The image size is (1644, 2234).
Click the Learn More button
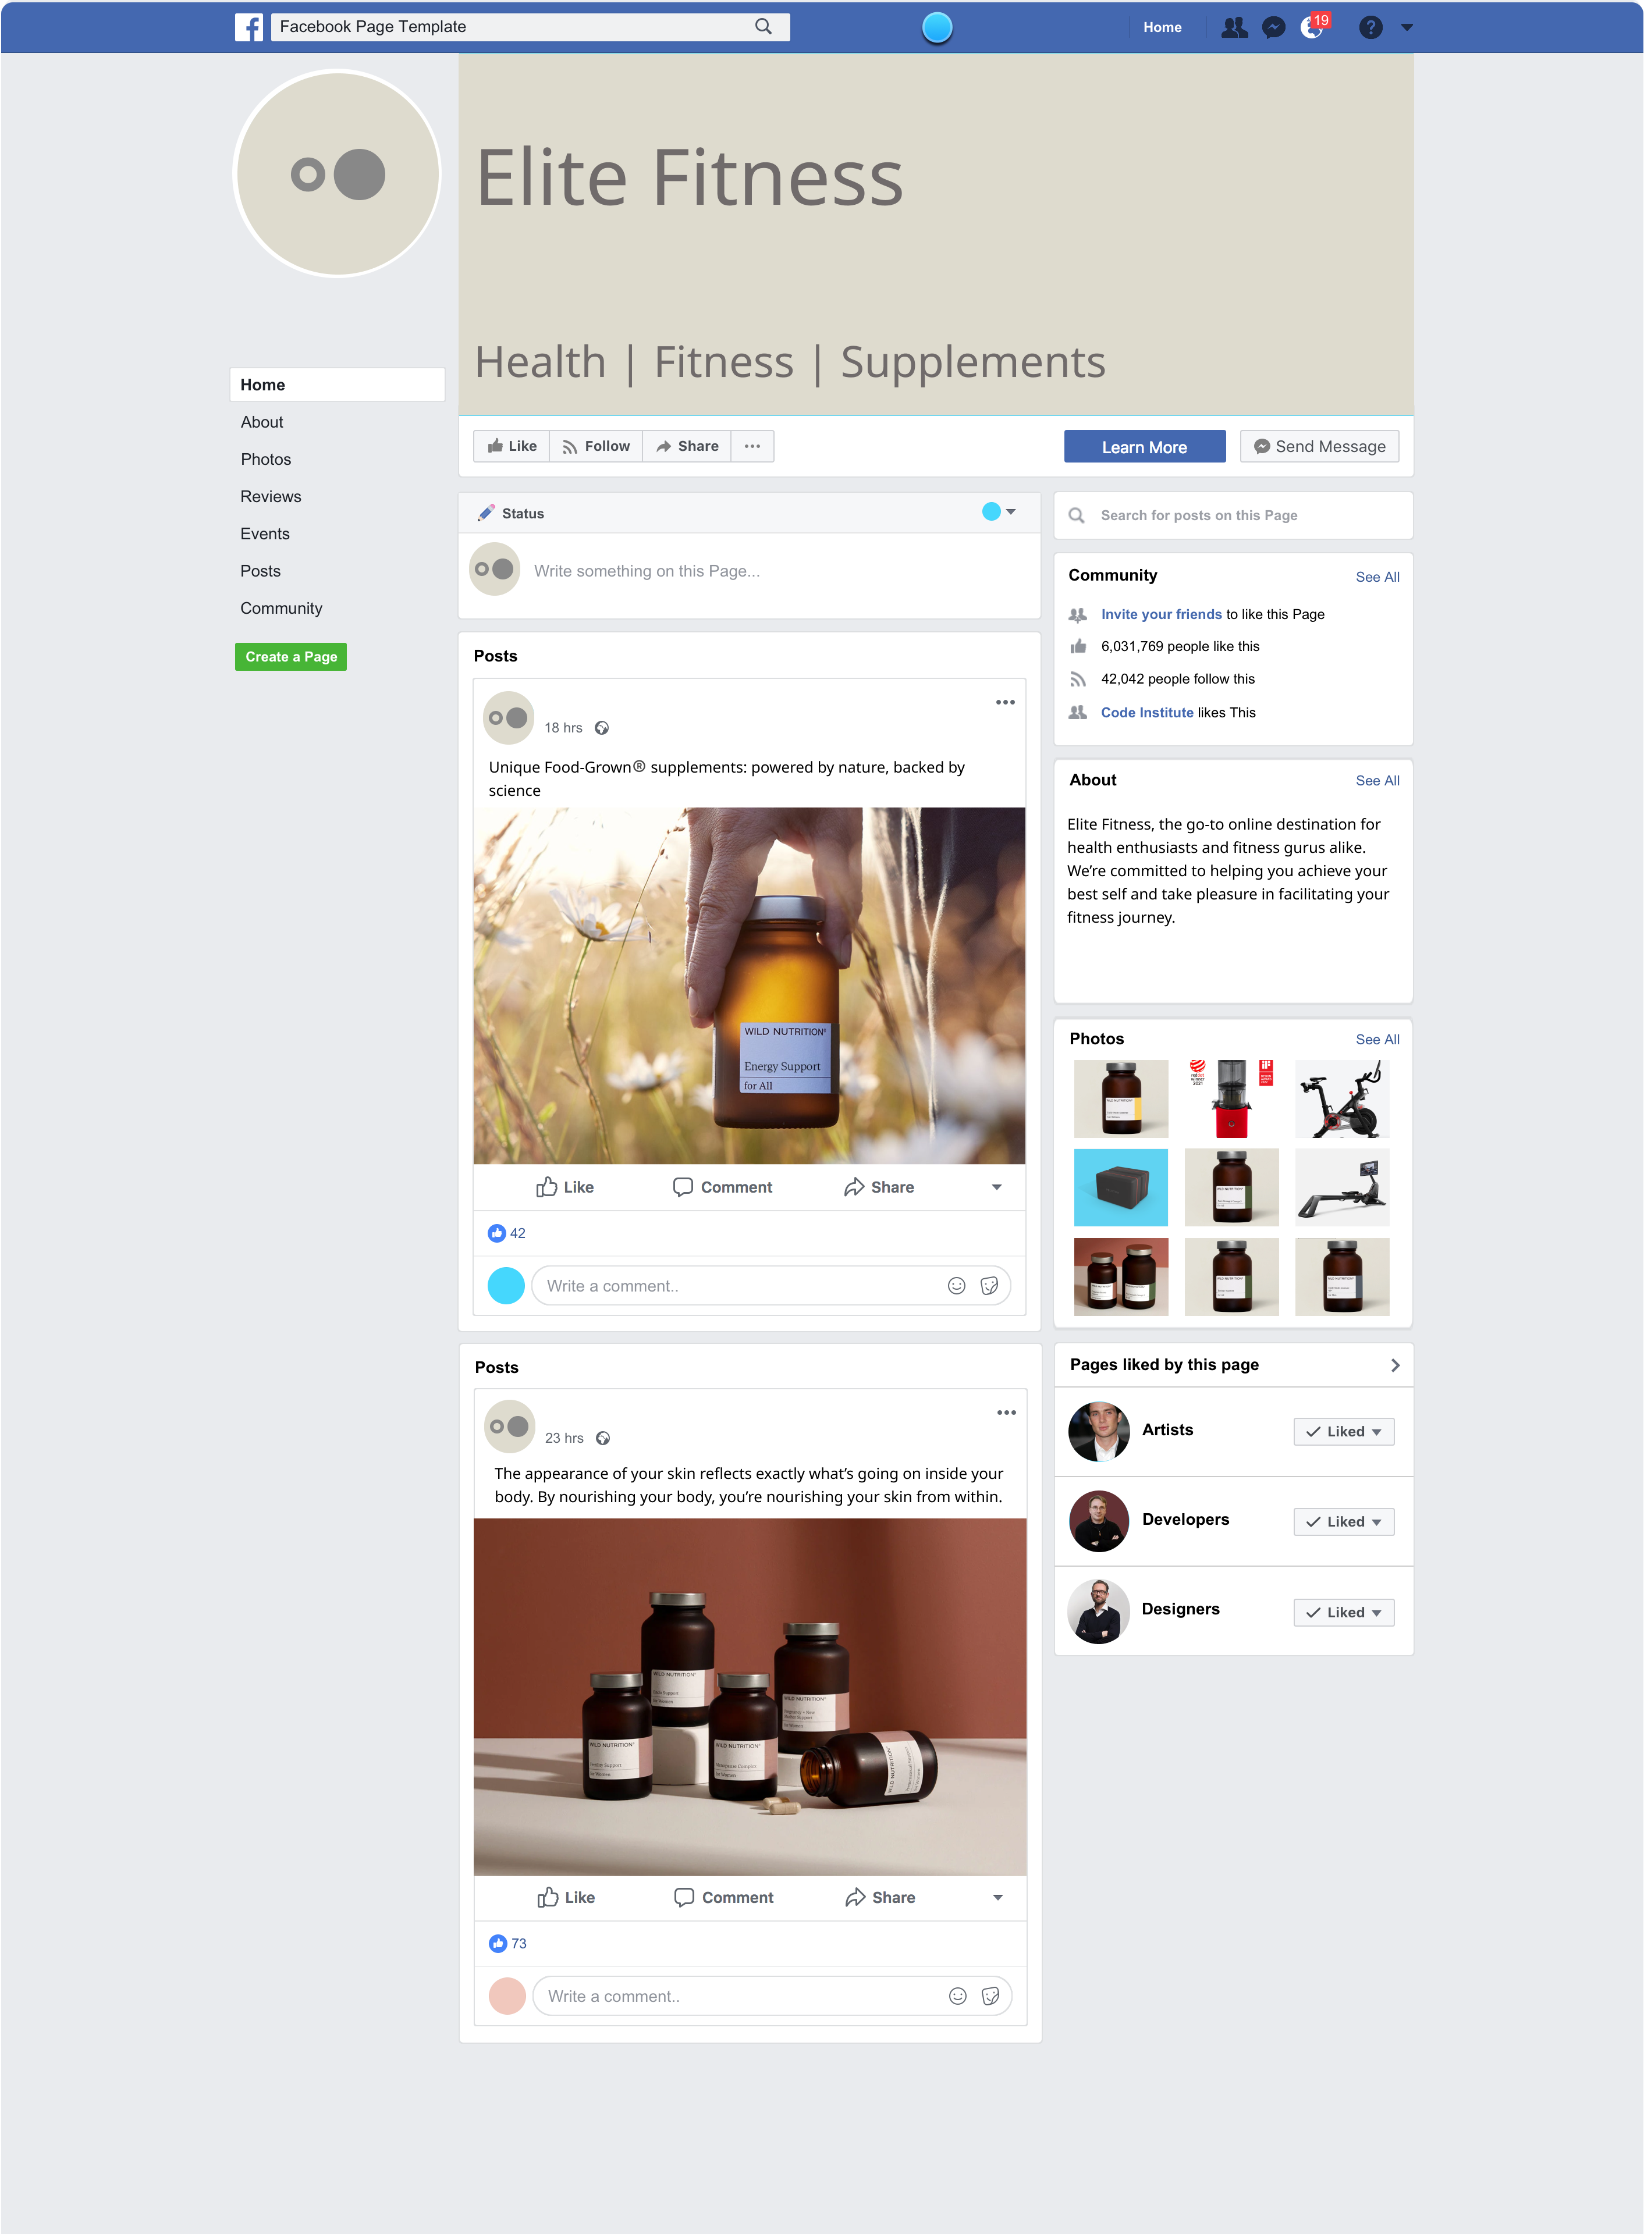(1145, 446)
